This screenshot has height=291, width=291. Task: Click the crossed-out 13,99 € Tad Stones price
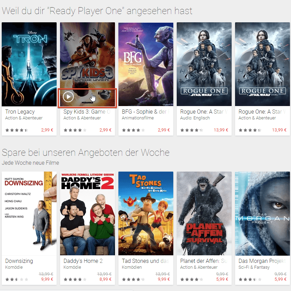[163, 274]
